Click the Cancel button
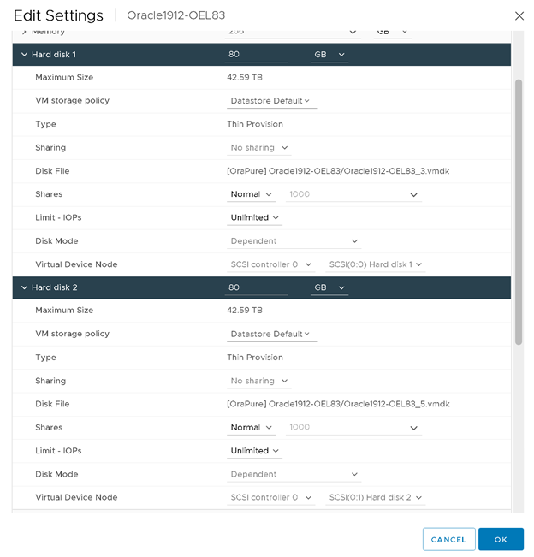Image resolution: width=534 pixels, height=557 pixels. [x=448, y=540]
